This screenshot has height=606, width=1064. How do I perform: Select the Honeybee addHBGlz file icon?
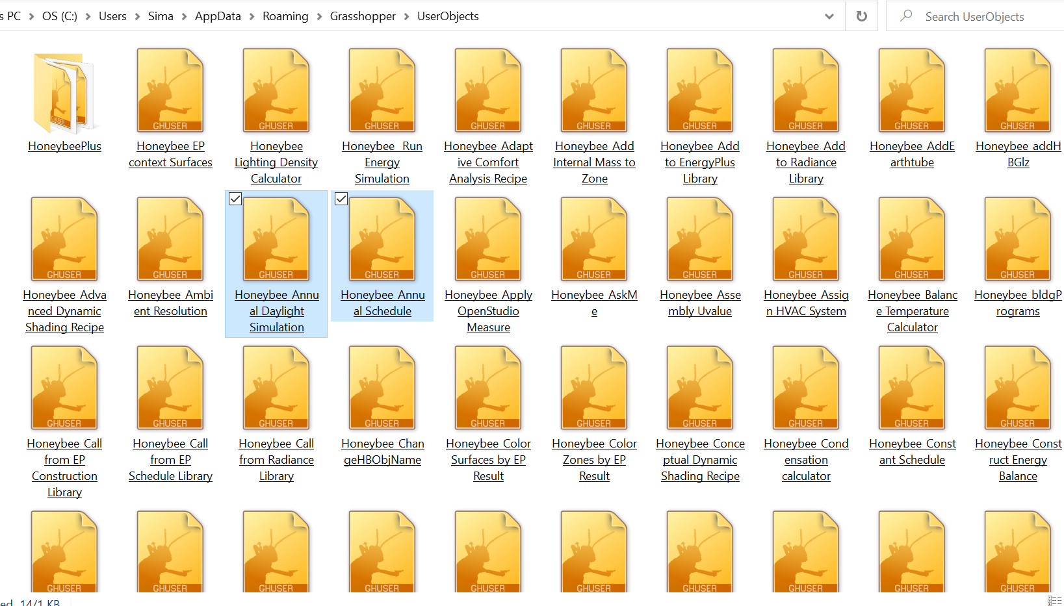(1018, 90)
